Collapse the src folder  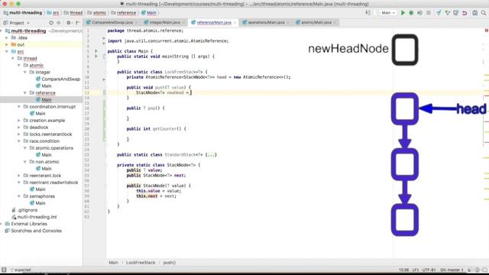(x=7, y=51)
